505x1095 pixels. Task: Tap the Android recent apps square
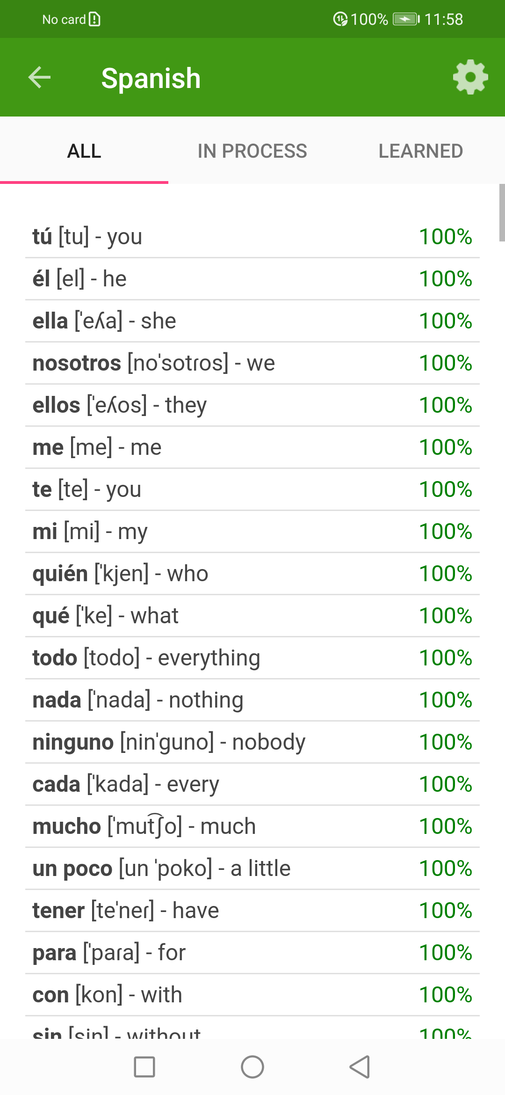point(144,1067)
